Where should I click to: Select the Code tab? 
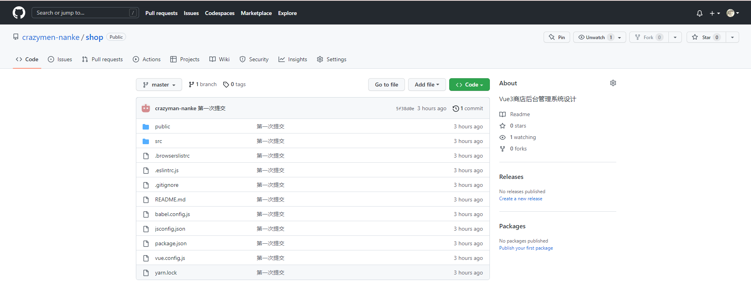point(27,59)
